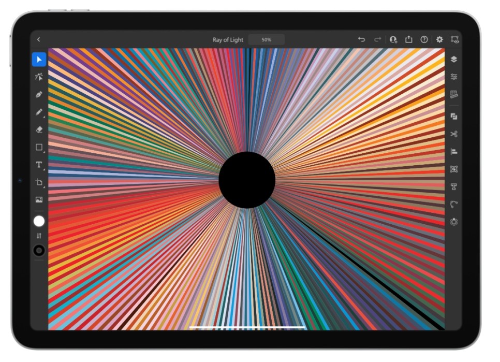The image size is (500, 362).
Task: Open app settings gear
Action: (439, 39)
